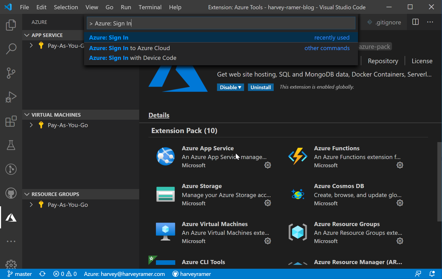
Task: Open Azure Resource Groups manage gear
Action: pyautogui.click(x=400, y=241)
